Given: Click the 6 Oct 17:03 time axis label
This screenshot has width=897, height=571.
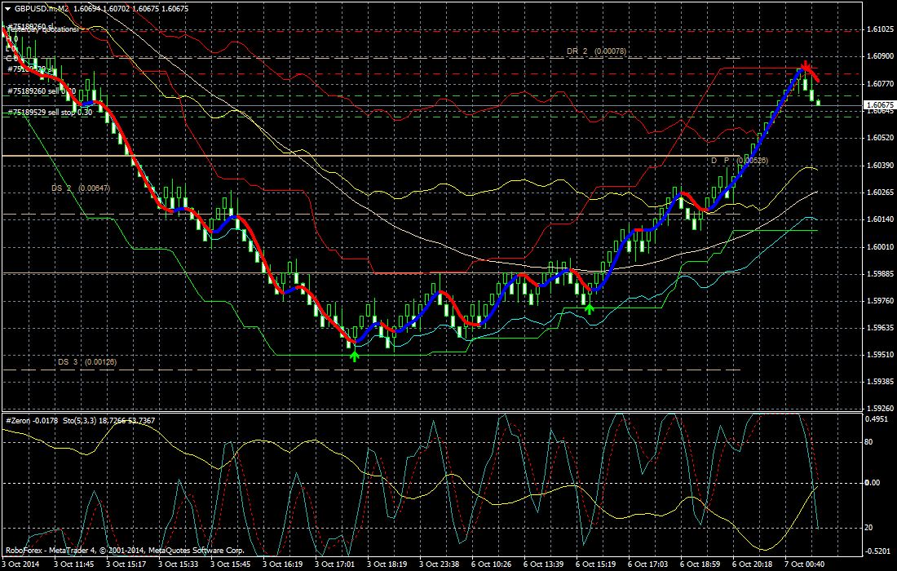Looking at the screenshot, I should (x=648, y=564).
